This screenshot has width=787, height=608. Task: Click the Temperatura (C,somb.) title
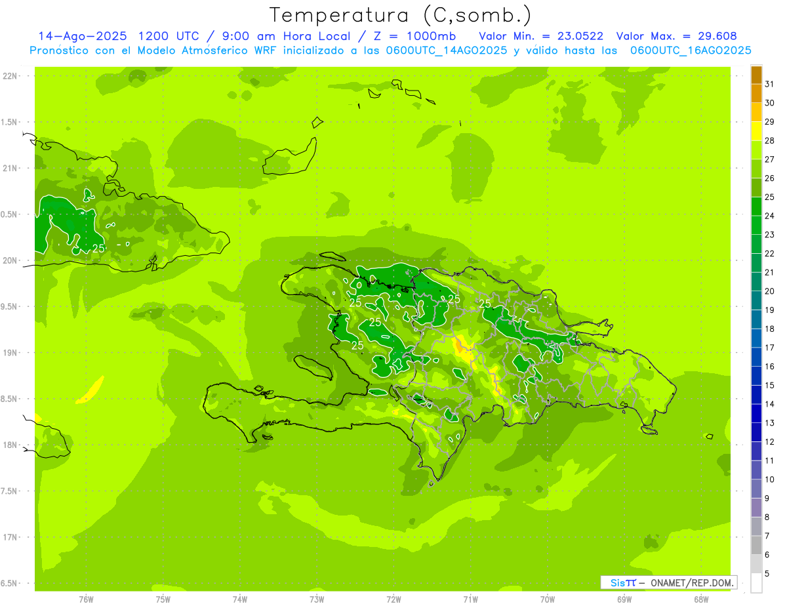400,14
